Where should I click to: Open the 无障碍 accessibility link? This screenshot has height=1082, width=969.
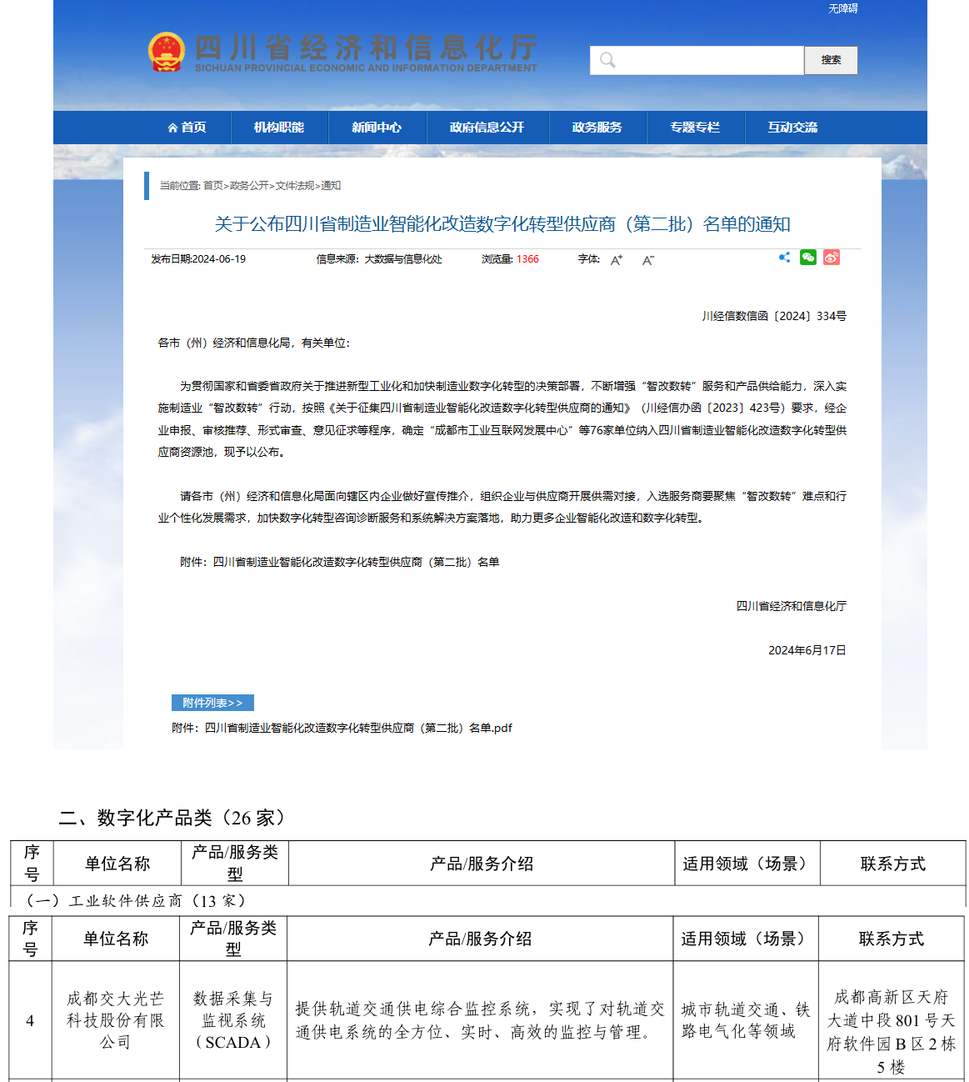(842, 8)
